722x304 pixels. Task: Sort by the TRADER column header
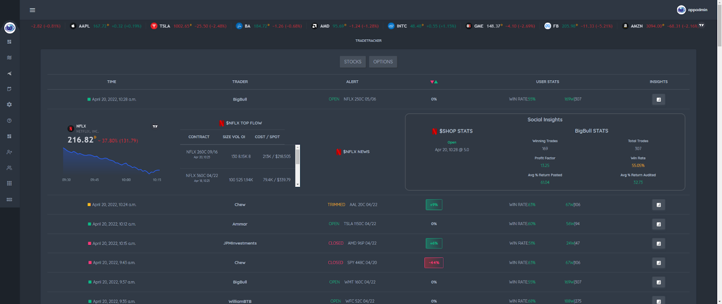240,82
